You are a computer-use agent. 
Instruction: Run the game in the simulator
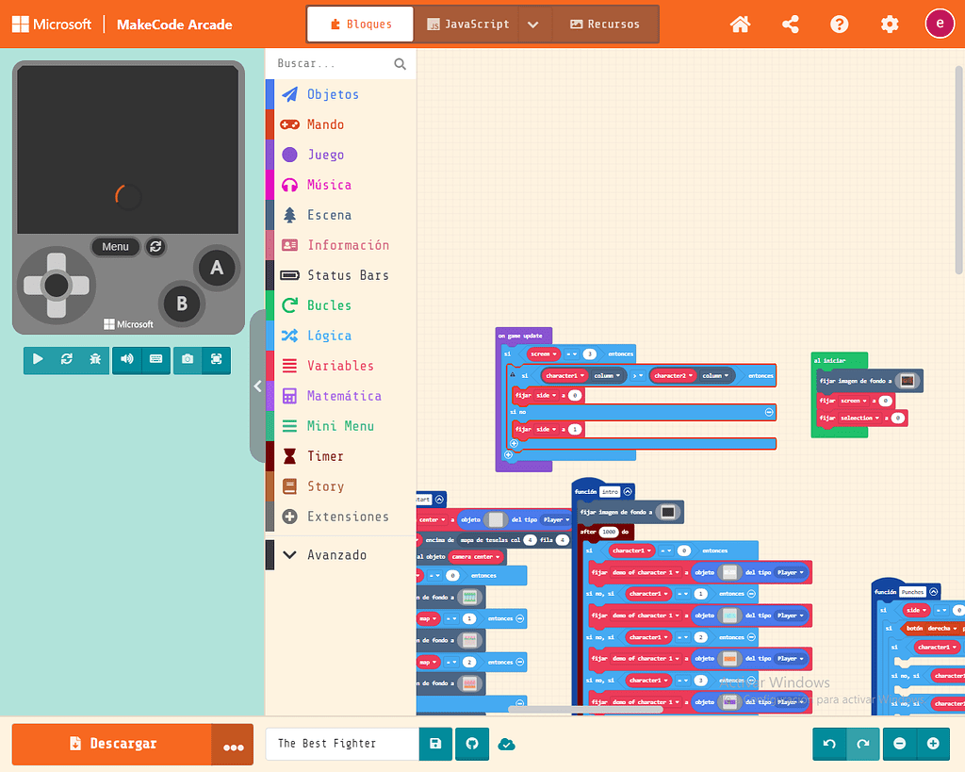pos(38,360)
